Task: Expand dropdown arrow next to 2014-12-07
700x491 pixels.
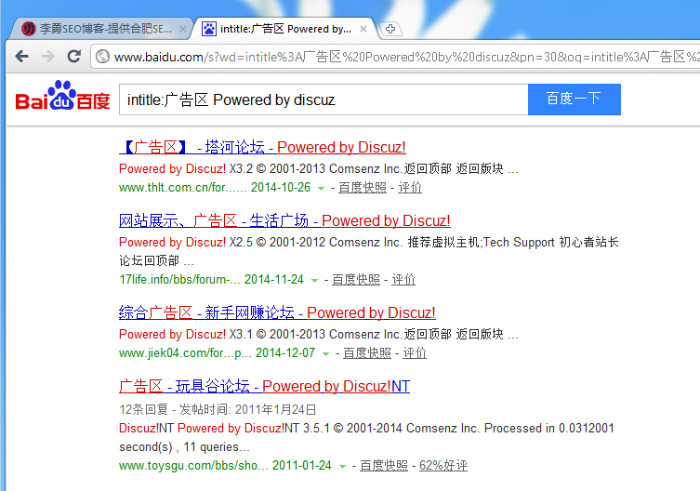Action: [x=325, y=354]
